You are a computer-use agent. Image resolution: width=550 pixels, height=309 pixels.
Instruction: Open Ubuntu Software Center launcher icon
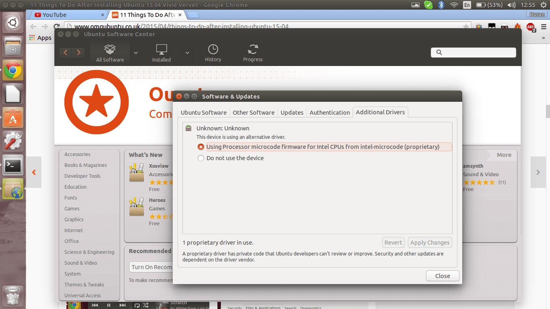[x=13, y=117]
